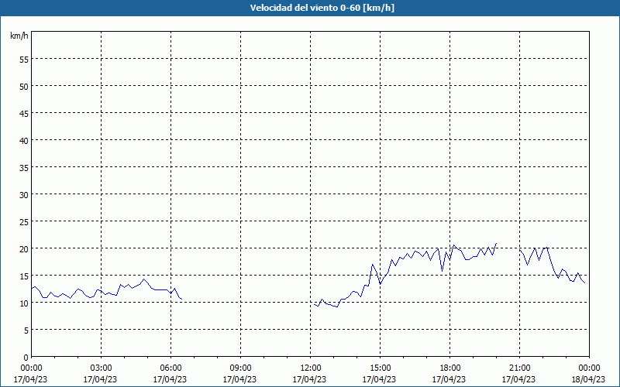
Task: Click the blue wind line segment after 21:00
Action: click(552, 265)
